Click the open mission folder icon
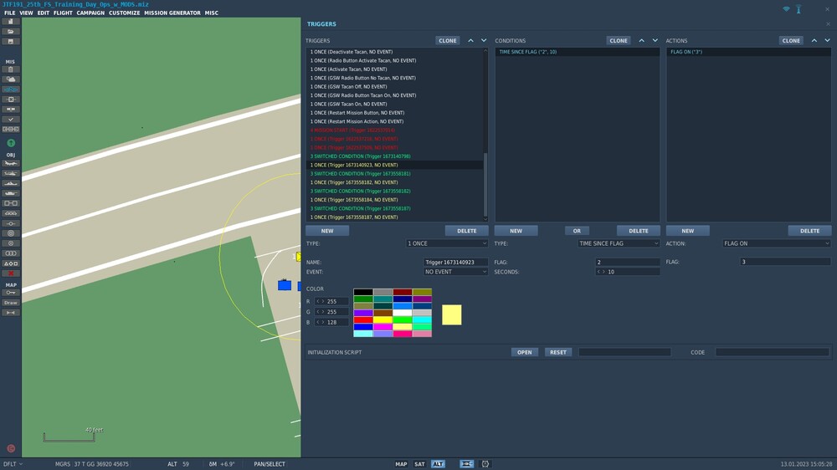Screen dimensions: 837x470 pos(11,32)
